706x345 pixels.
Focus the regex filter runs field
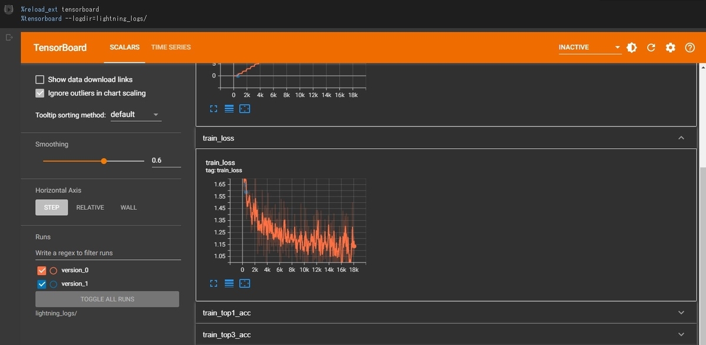click(108, 253)
